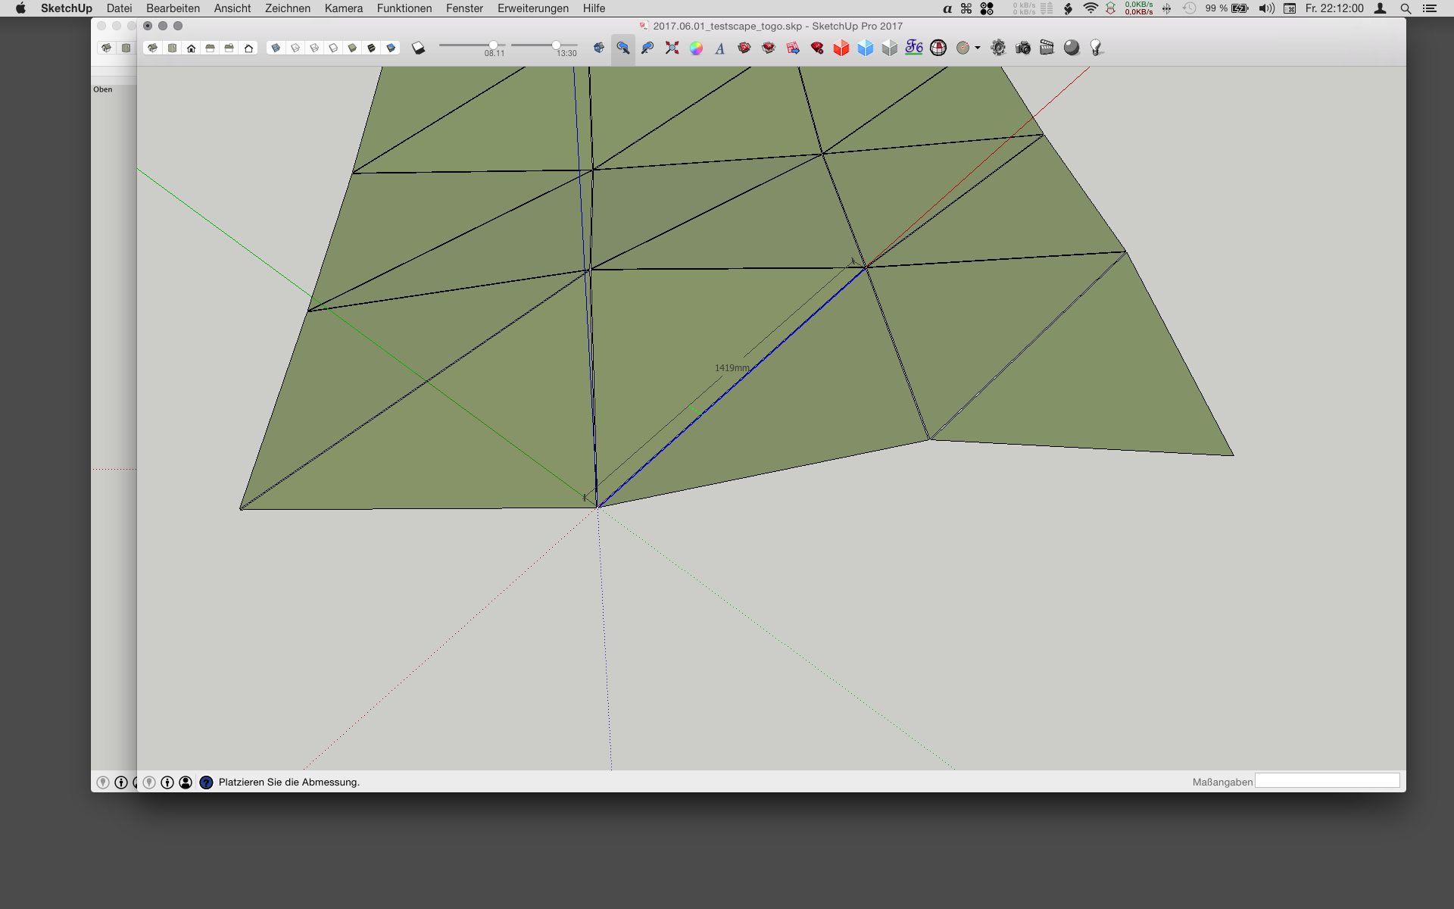Click the question mark help button
This screenshot has width=1454, height=909.
point(206,782)
